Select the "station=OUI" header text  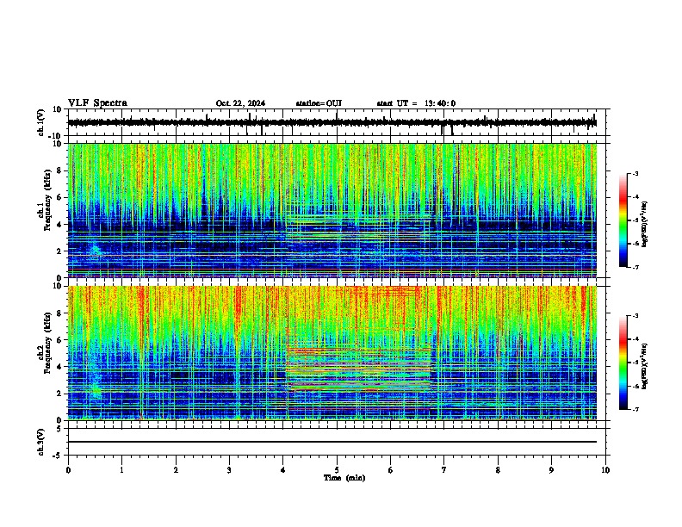(x=319, y=103)
